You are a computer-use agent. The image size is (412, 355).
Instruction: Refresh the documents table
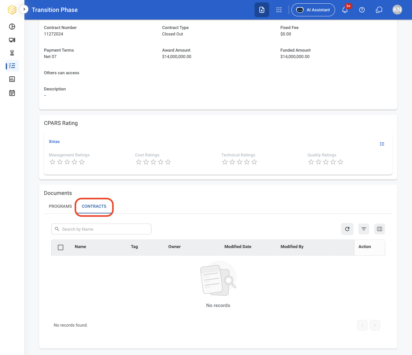[347, 229]
